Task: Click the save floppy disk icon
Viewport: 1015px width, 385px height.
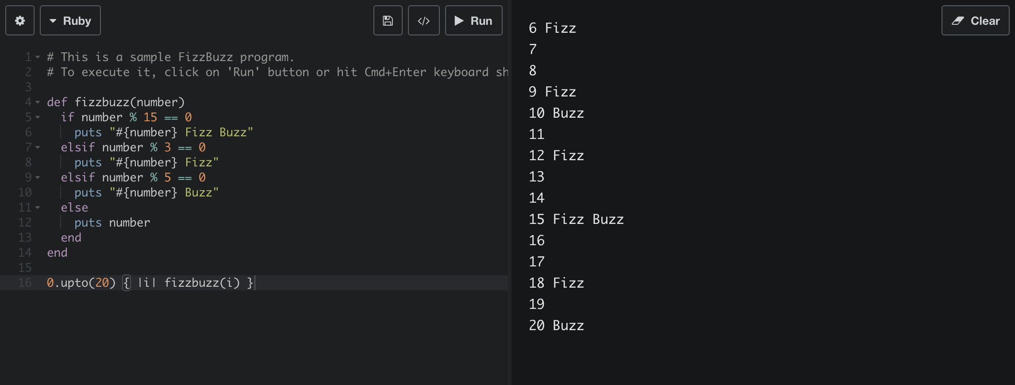Action: click(388, 20)
